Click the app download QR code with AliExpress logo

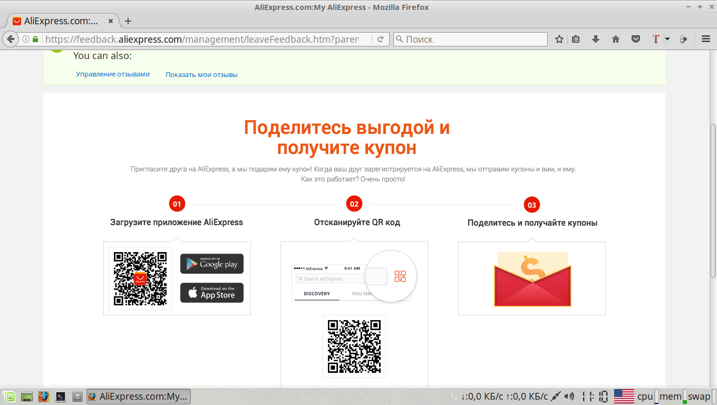140,278
